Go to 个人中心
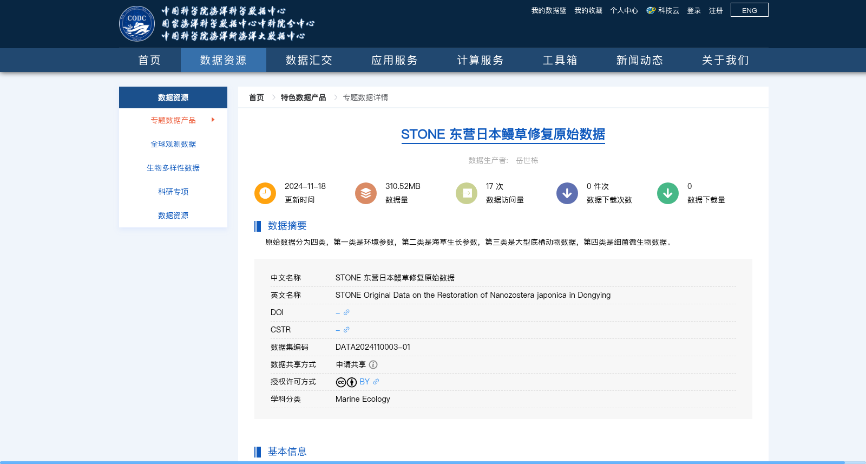The height and width of the screenshot is (464, 866). 624,10
